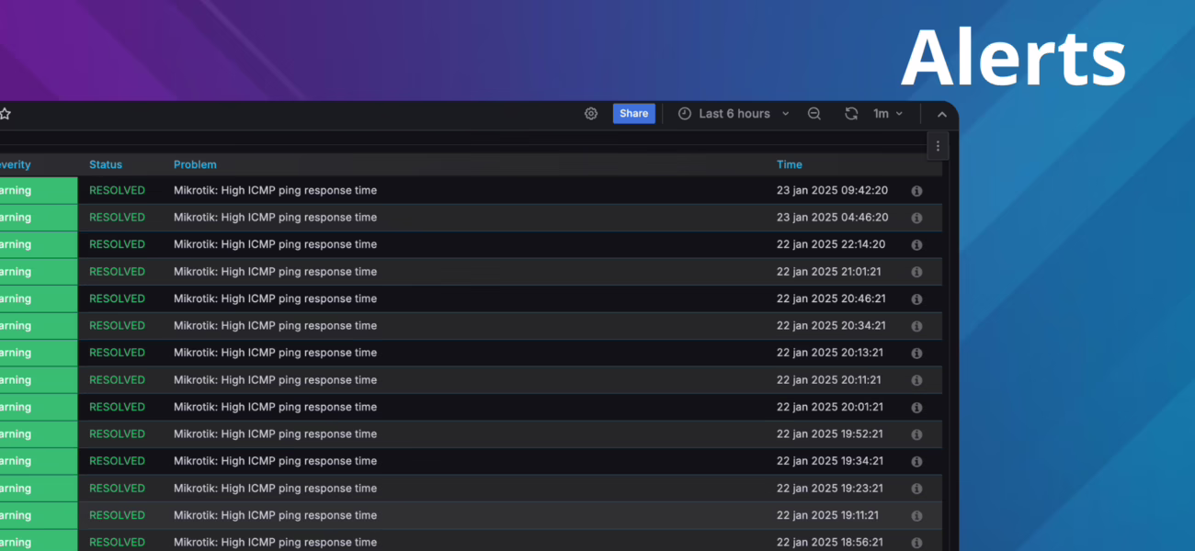Open the problem at 22 jan 21:01:21
The width and height of the screenshot is (1195, 551).
(x=275, y=272)
